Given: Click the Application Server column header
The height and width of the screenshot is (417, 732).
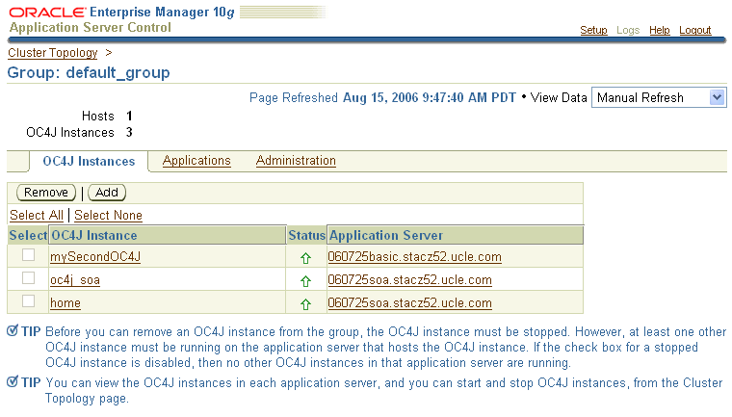Looking at the screenshot, I should 456,235.
